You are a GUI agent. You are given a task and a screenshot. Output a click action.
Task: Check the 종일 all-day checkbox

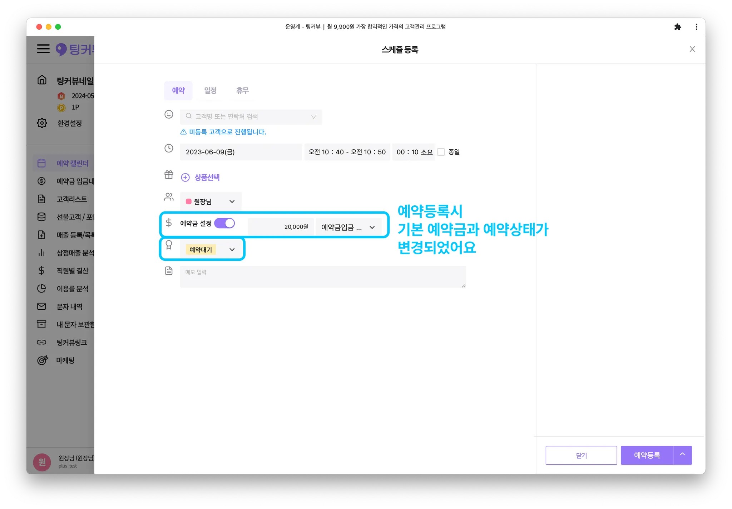click(x=441, y=152)
